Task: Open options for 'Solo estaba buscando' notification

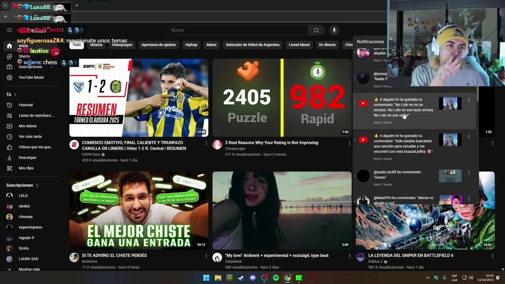Action: 469,136
